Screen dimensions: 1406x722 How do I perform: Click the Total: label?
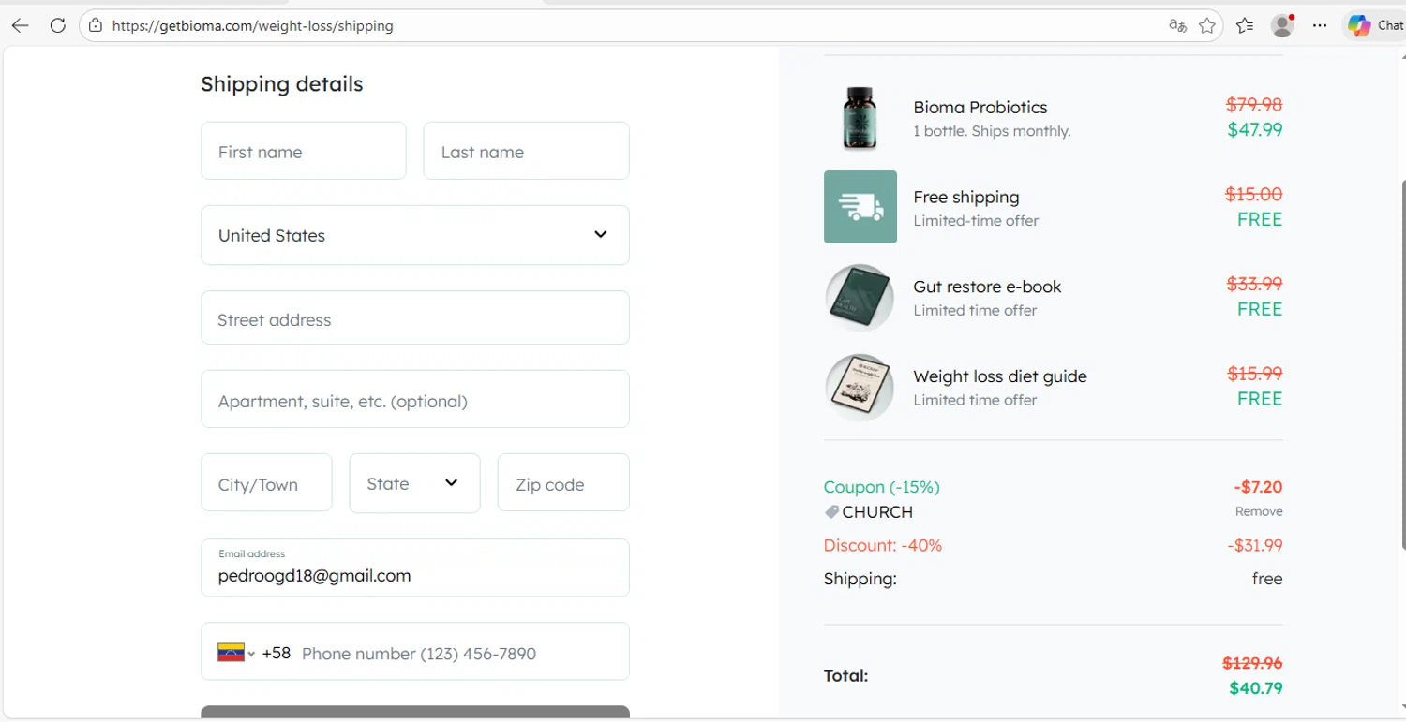(845, 675)
